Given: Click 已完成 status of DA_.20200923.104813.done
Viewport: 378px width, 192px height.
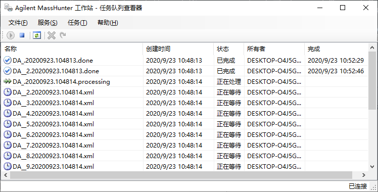Looking at the screenshot, I should click(226, 60).
